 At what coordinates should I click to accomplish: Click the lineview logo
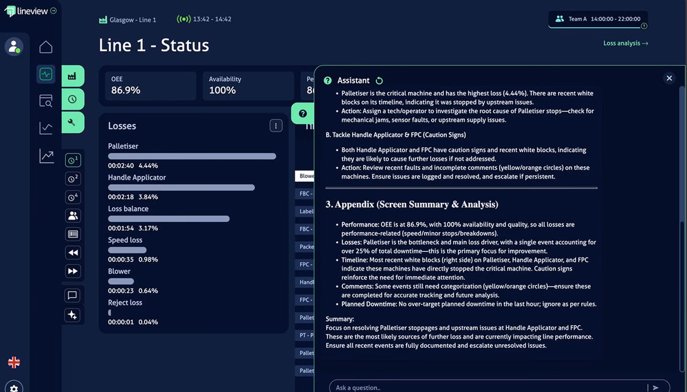tap(26, 11)
